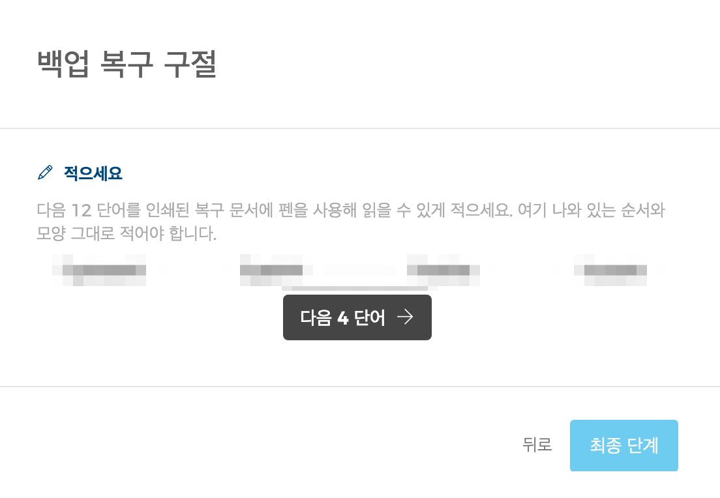Screen dimensions: 720x498
Task: Click the instruction paragraph about 12 단어
Action: [351, 220]
